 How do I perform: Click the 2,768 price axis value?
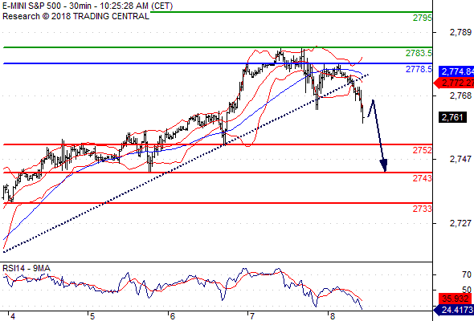[460, 95]
